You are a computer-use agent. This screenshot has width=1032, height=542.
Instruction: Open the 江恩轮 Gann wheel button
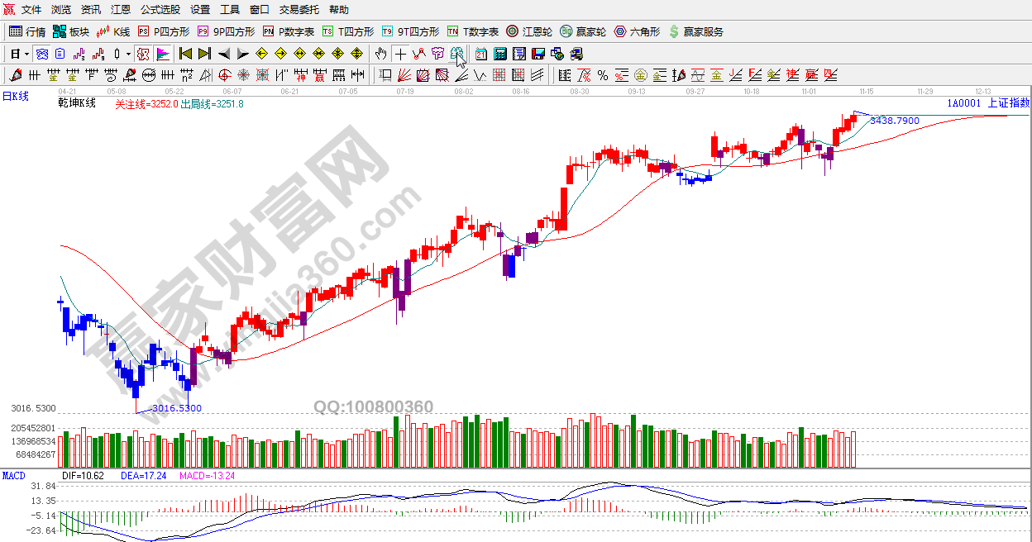(529, 31)
